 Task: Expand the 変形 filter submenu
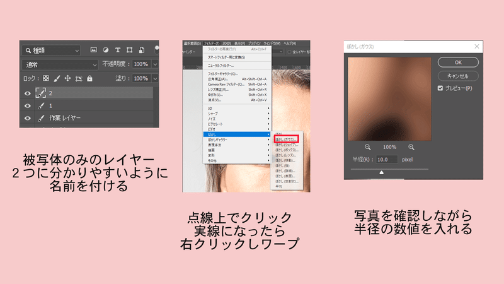click(238, 155)
